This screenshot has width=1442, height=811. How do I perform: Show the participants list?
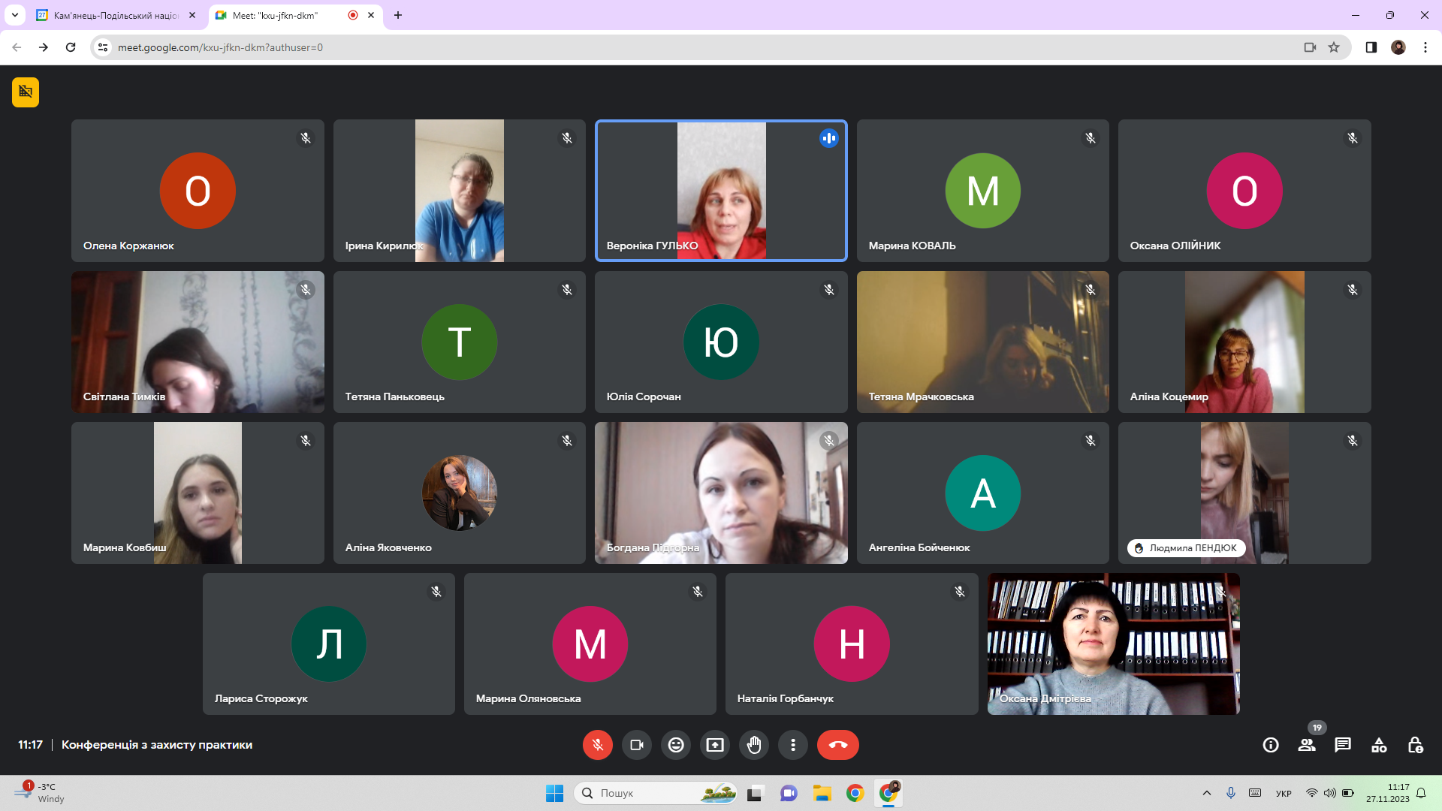(x=1307, y=745)
